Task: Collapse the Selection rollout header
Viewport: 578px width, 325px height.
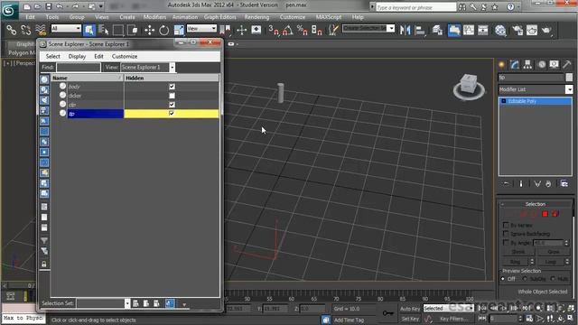Action: point(536,204)
